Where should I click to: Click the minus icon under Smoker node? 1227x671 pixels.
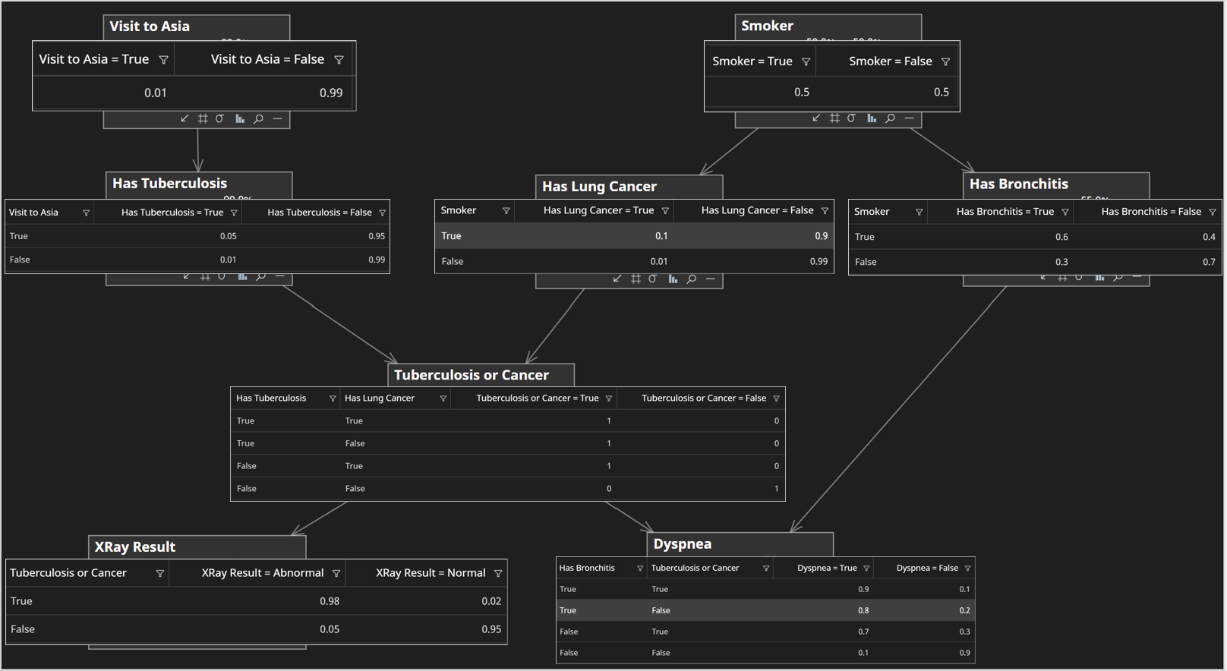909,118
